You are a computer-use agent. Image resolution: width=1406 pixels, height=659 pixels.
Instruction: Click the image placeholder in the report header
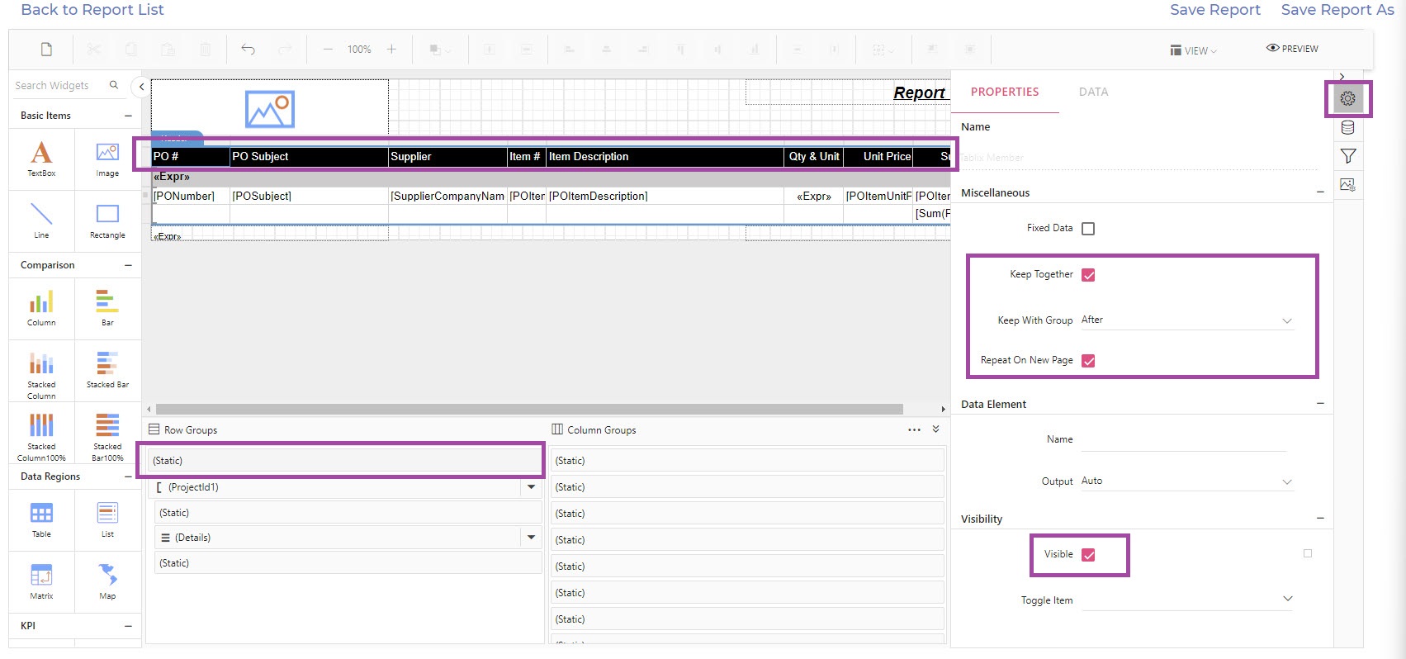coord(270,109)
